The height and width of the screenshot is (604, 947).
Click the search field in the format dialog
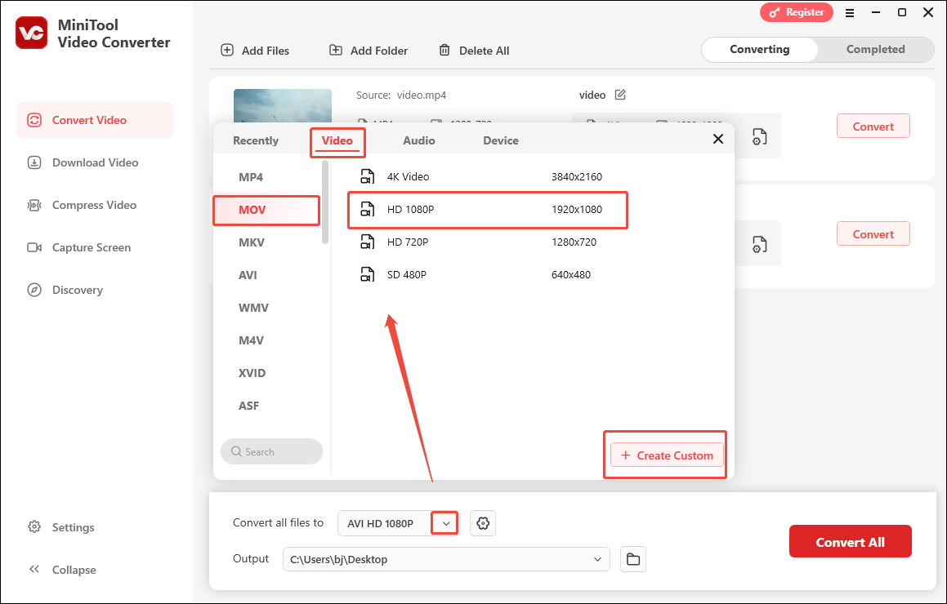[271, 451]
